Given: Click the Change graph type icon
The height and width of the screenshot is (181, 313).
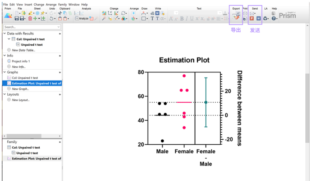Looking at the screenshot, I should [104, 13].
